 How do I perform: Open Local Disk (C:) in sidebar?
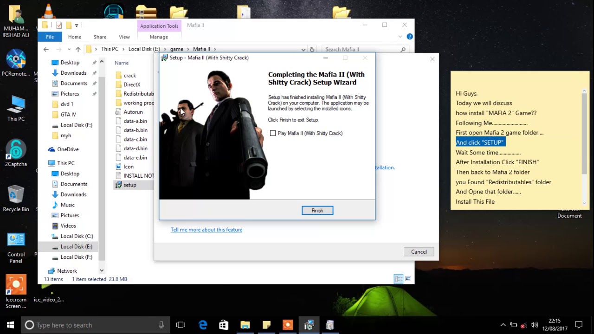click(x=77, y=236)
